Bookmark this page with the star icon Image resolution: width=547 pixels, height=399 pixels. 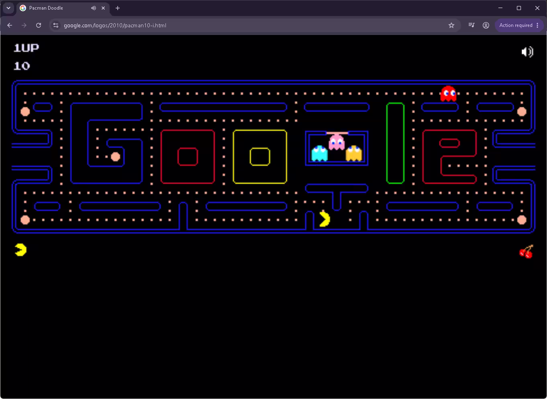(x=451, y=25)
